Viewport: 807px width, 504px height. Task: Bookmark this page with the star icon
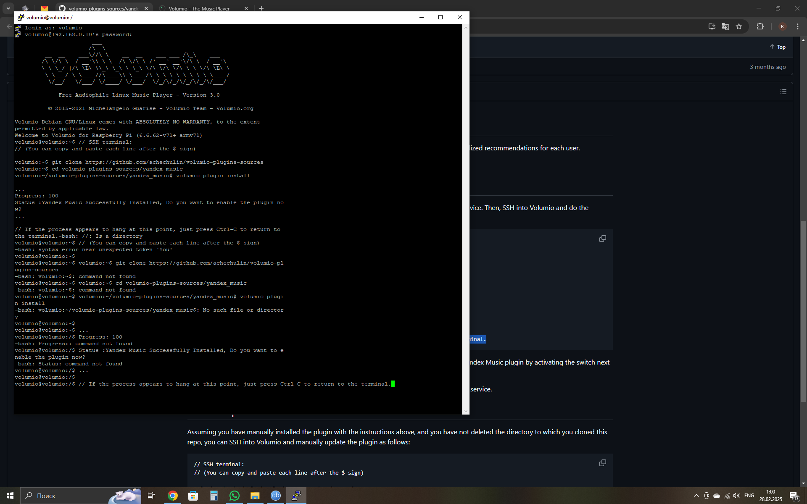point(739,26)
